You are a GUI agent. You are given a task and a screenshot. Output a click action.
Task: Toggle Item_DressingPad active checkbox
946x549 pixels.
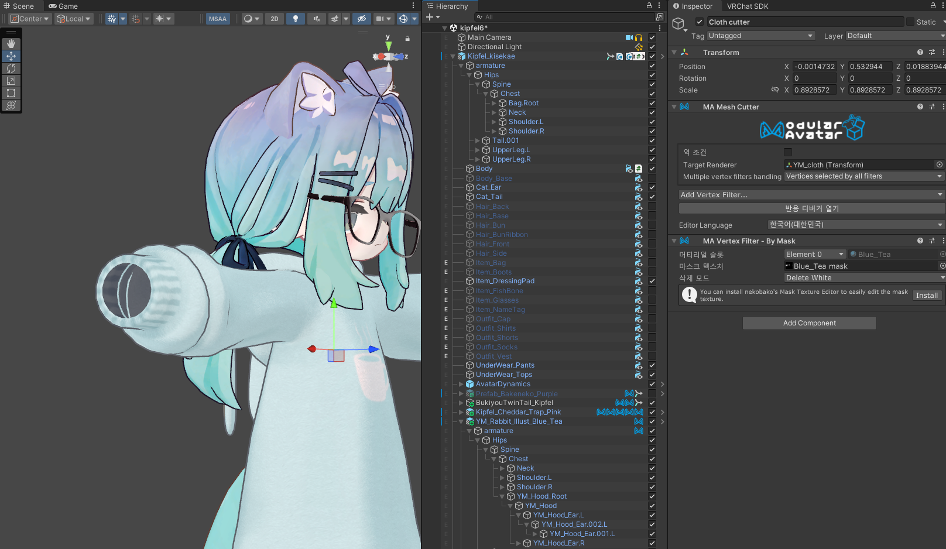coord(652,281)
